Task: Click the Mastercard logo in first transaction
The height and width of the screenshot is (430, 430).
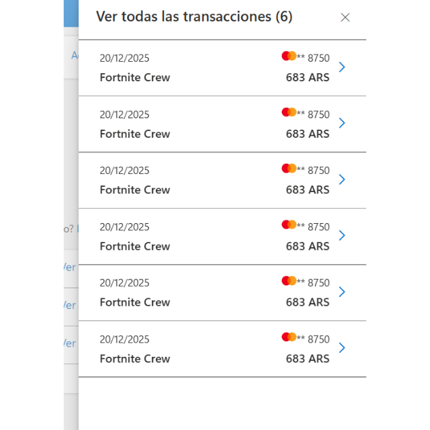Action: tap(289, 56)
